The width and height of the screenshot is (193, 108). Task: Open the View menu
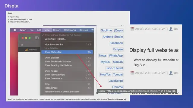47,30
